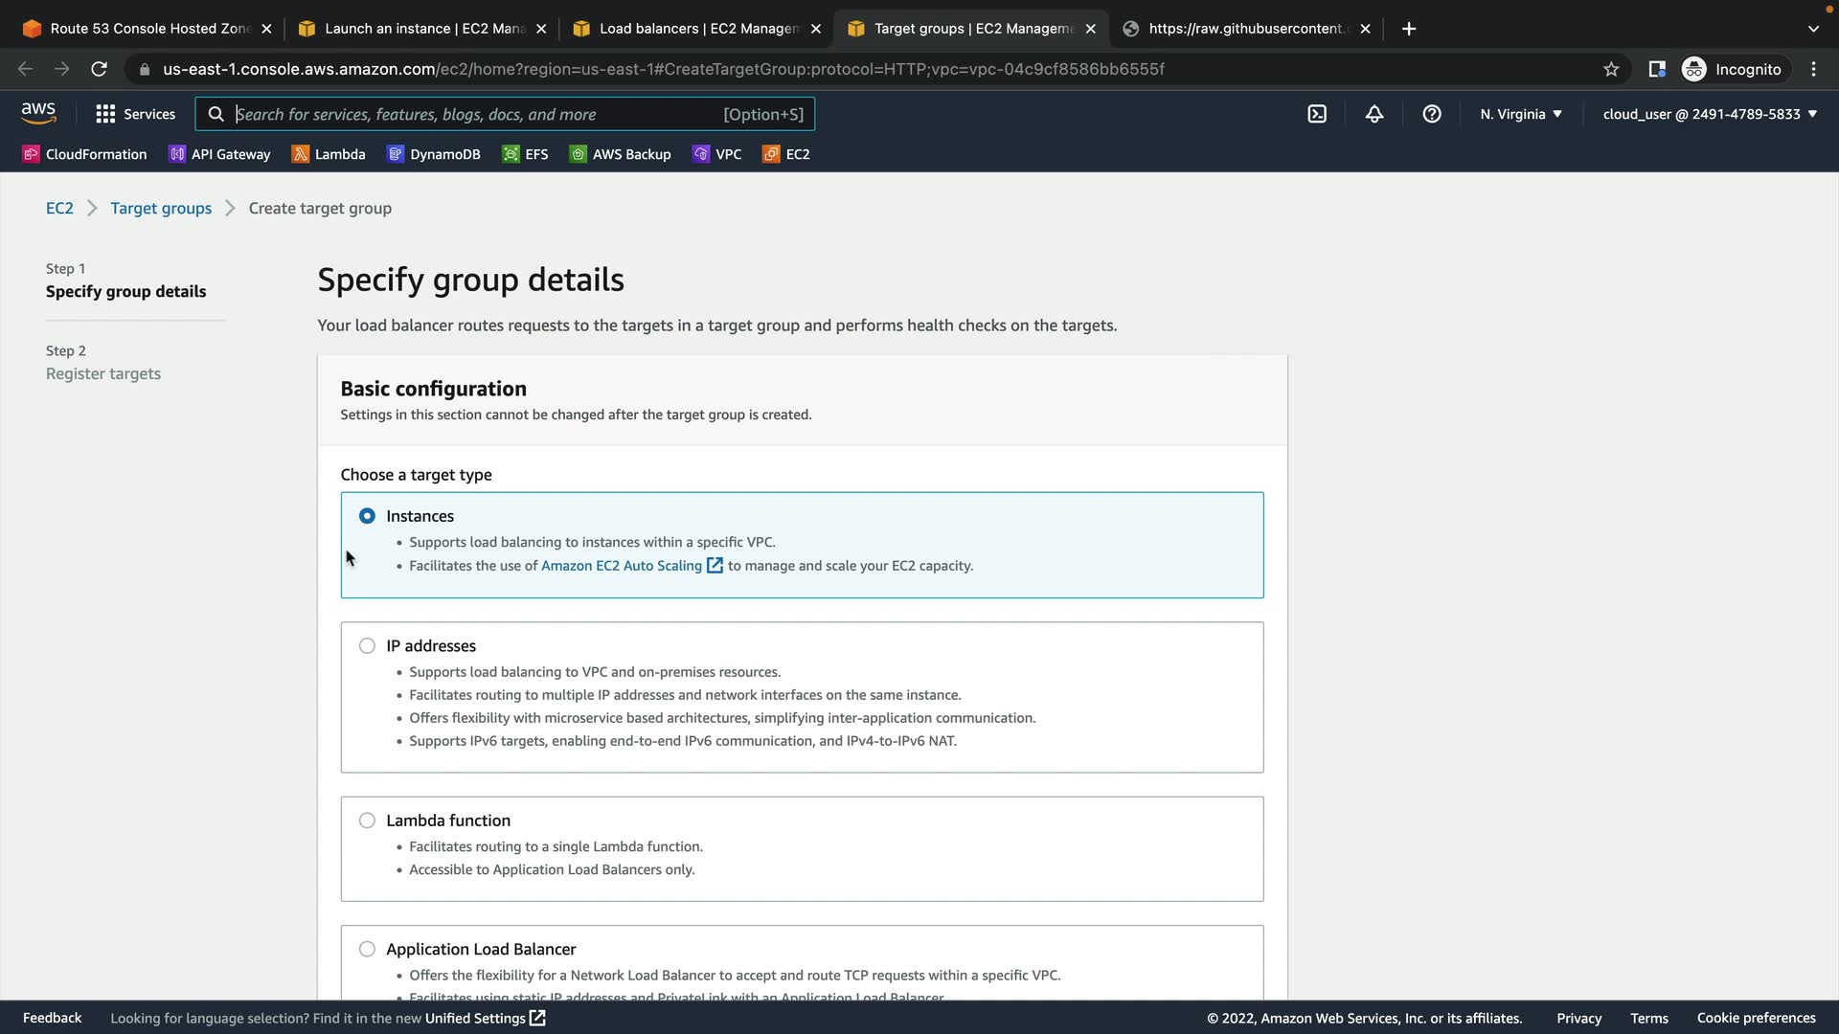Bookmark page with star icon
1839x1034 pixels.
[x=1611, y=69]
